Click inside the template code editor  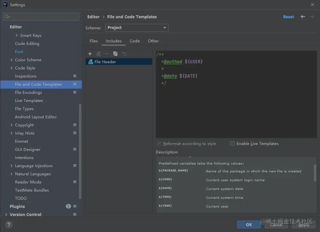236,94
